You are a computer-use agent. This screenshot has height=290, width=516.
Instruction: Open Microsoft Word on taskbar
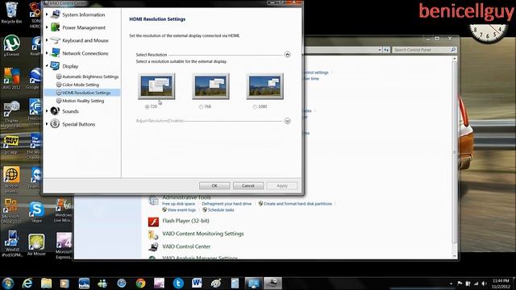[197, 283]
